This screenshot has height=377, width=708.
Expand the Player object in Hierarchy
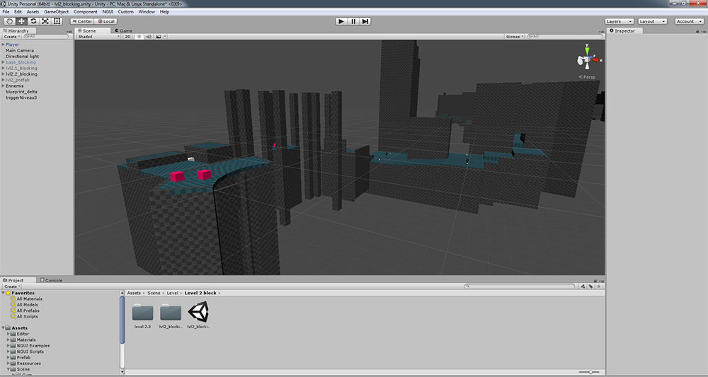tap(3, 45)
